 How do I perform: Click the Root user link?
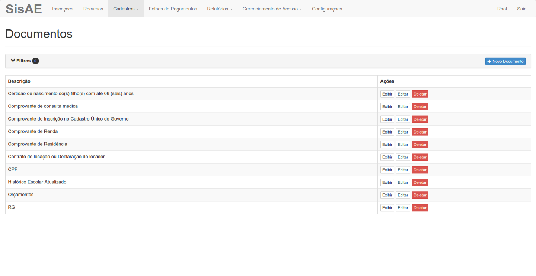click(502, 9)
